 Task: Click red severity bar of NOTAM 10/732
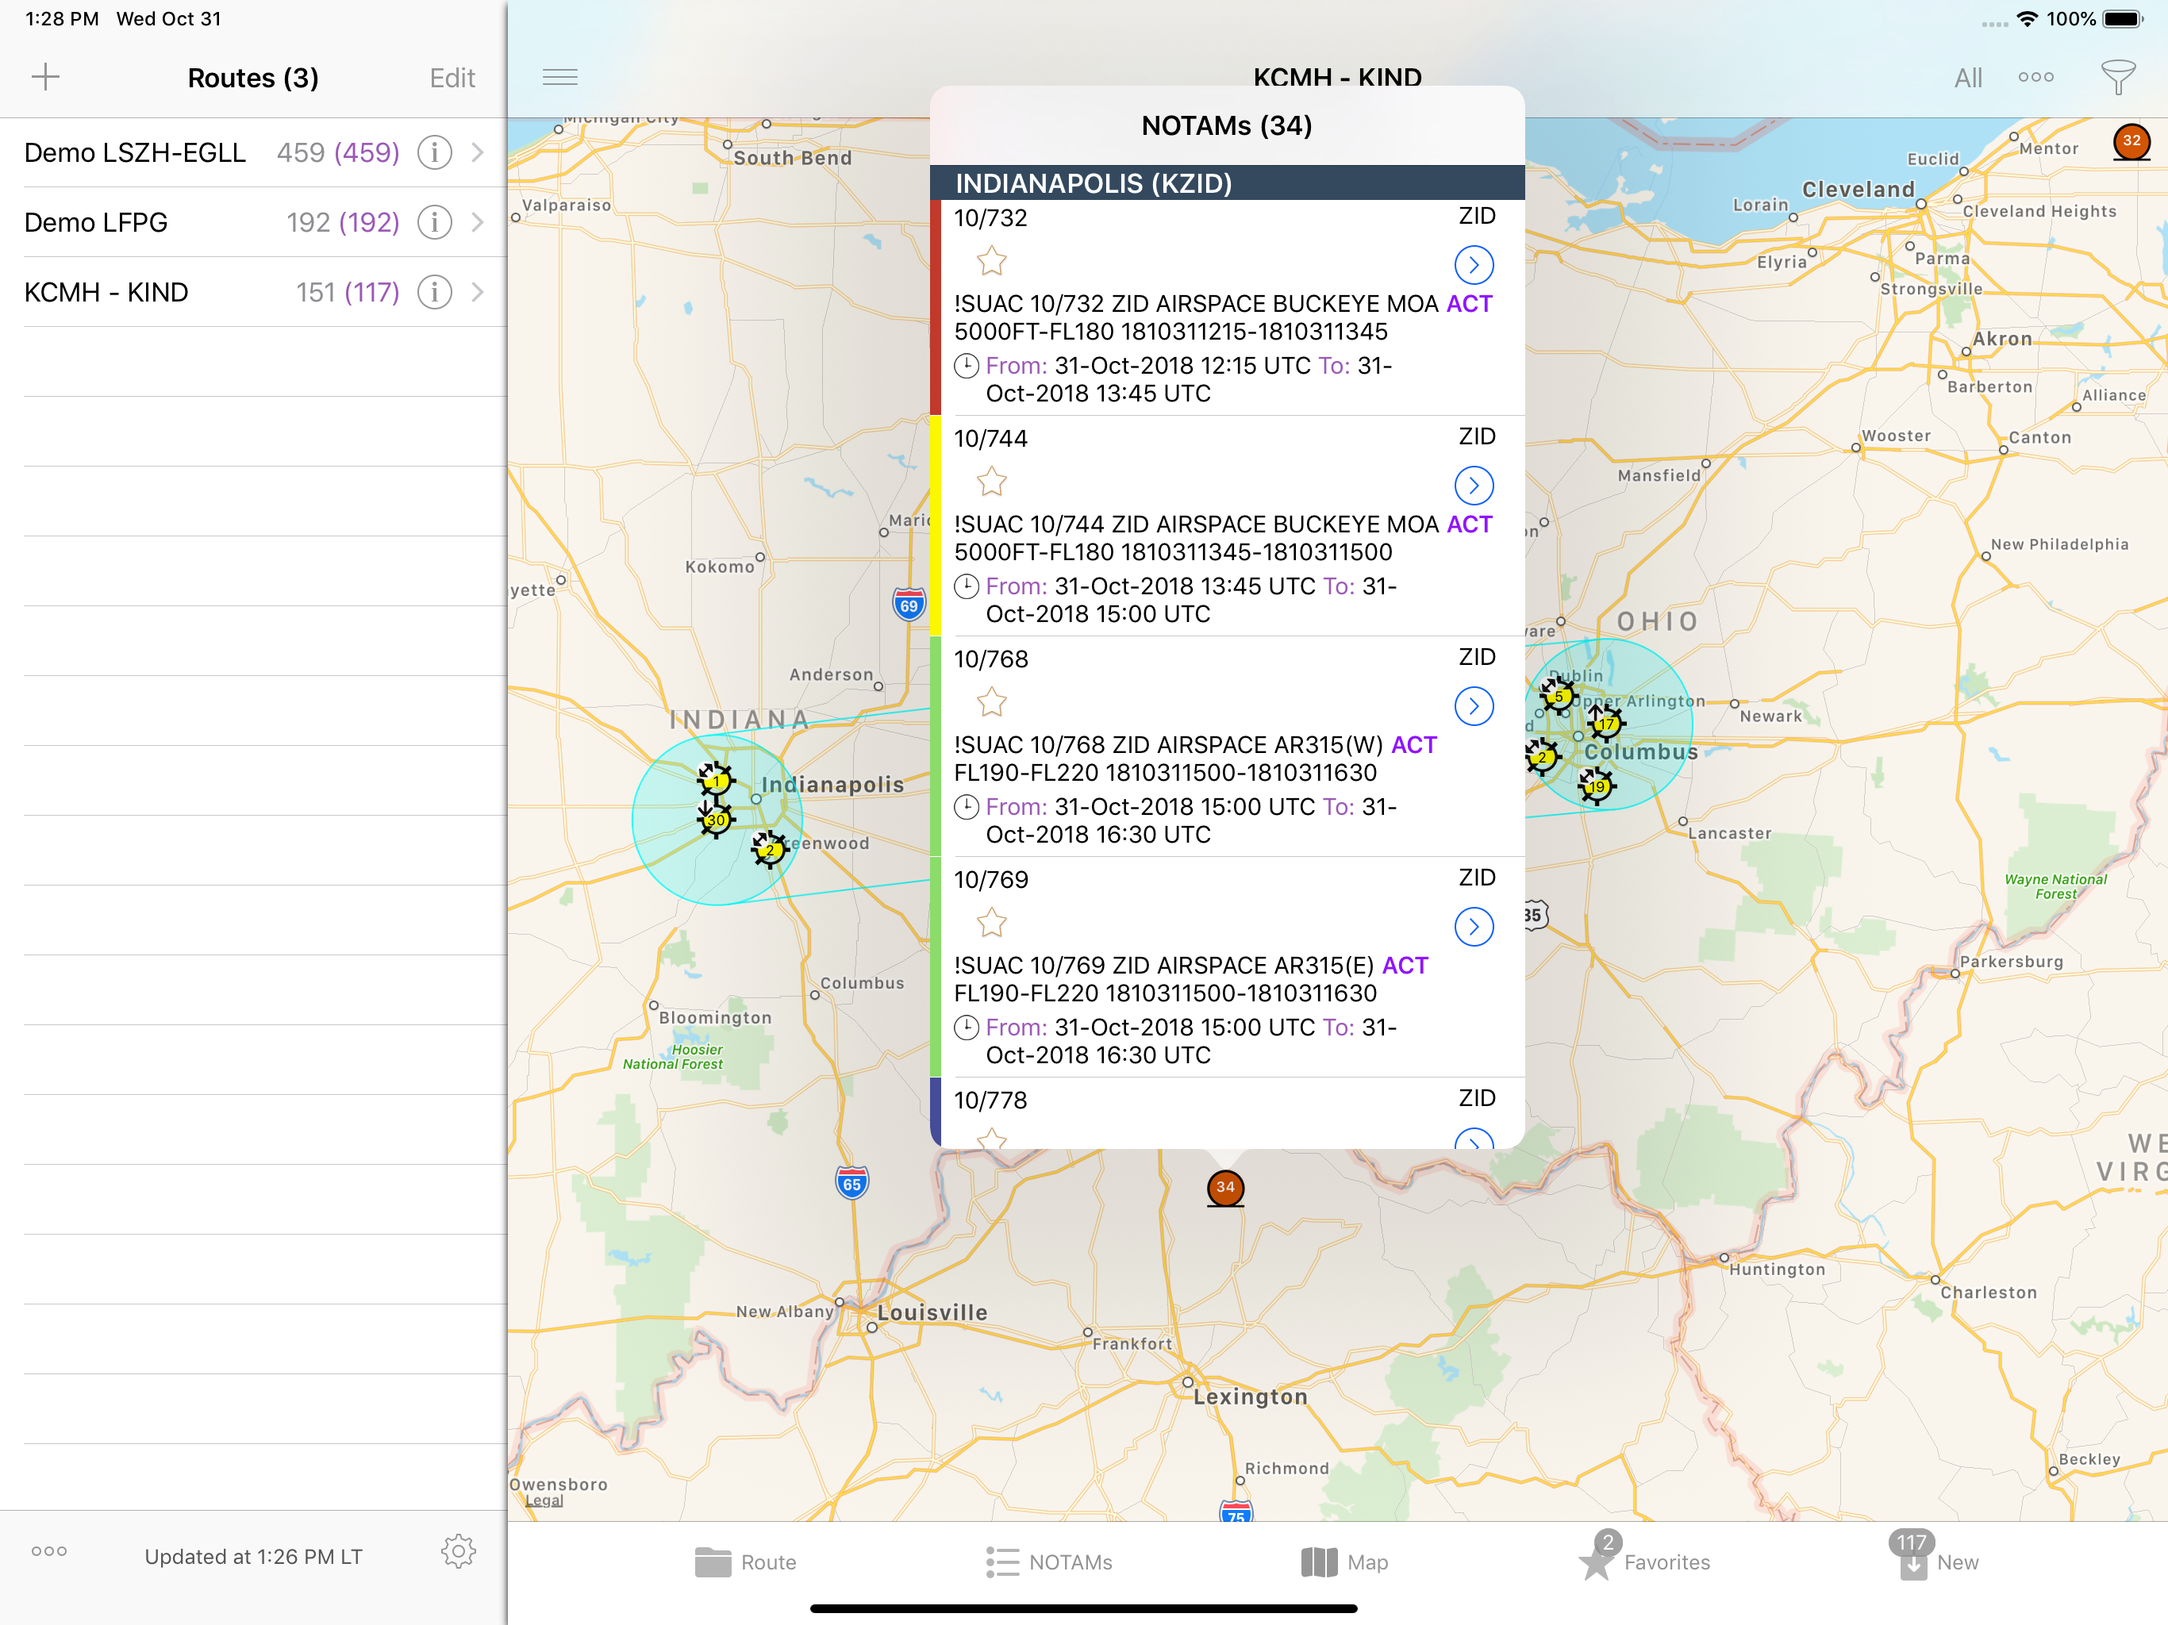pos(935,307)
